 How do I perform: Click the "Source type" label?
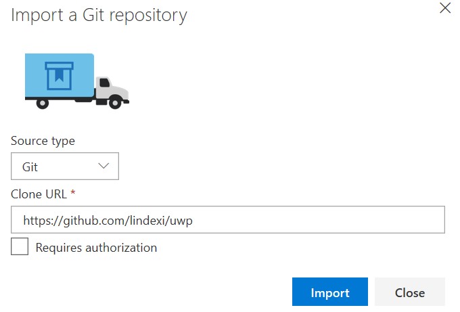pyautogui.click(x=43, y=141)
